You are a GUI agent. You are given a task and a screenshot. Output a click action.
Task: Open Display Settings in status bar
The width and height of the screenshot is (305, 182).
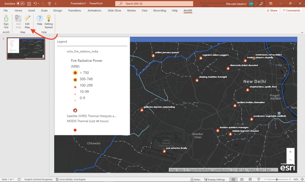(x=215, y=180)
